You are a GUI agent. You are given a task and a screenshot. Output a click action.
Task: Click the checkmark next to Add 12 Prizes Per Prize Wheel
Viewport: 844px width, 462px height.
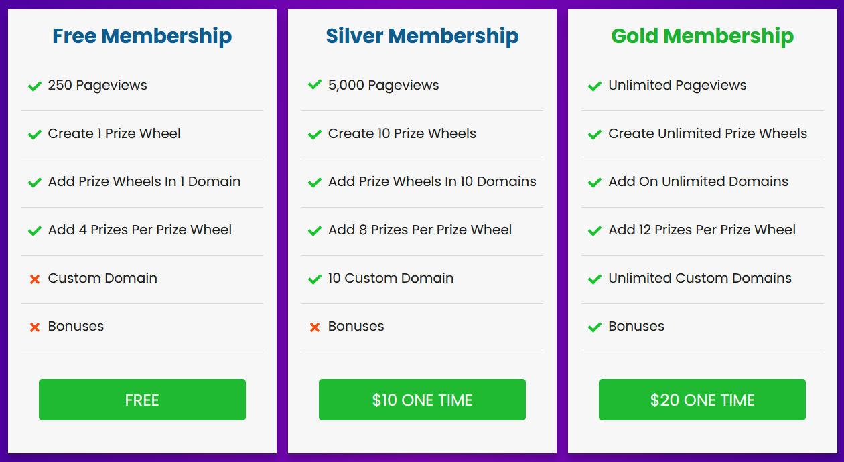coord(594,230)
